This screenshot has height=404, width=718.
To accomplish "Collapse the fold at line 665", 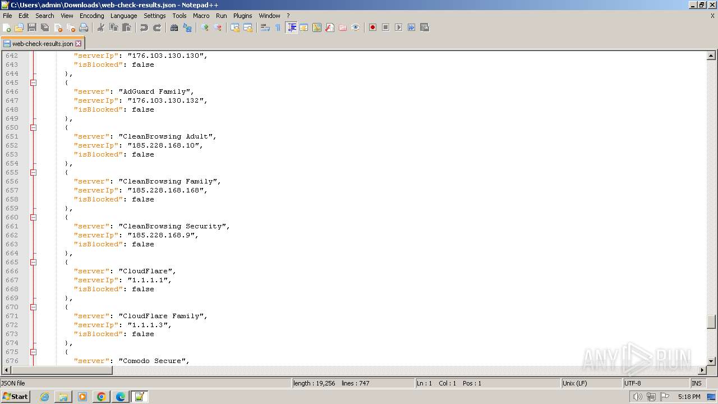I will (x=33, y=262).
